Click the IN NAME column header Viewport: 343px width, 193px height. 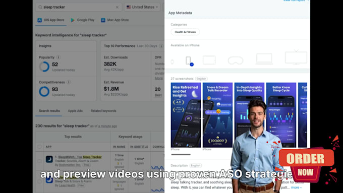pos(119,147)
